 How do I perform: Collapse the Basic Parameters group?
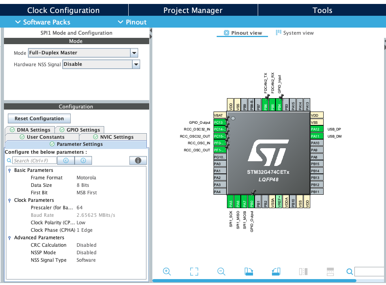point(9,170)
